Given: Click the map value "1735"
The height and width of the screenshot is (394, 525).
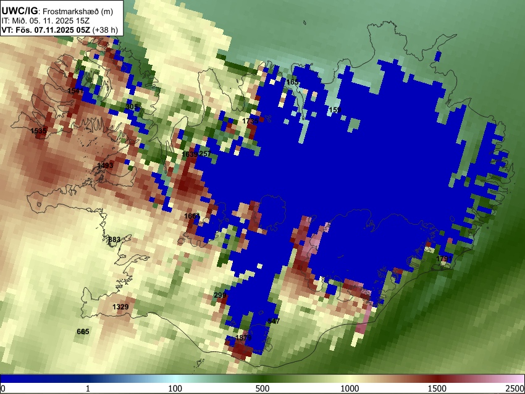Looking at the screenshot, I should [250, 121].
